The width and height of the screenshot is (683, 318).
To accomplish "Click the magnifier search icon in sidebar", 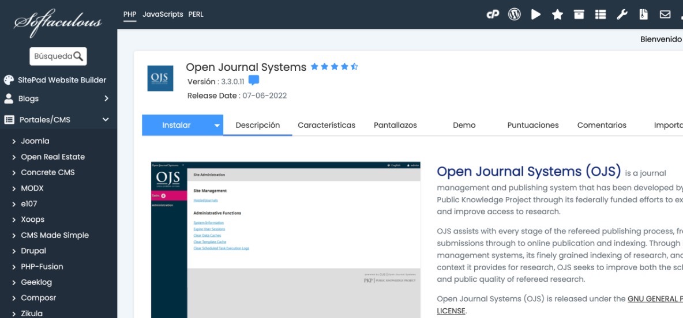I will click(78, 56).
